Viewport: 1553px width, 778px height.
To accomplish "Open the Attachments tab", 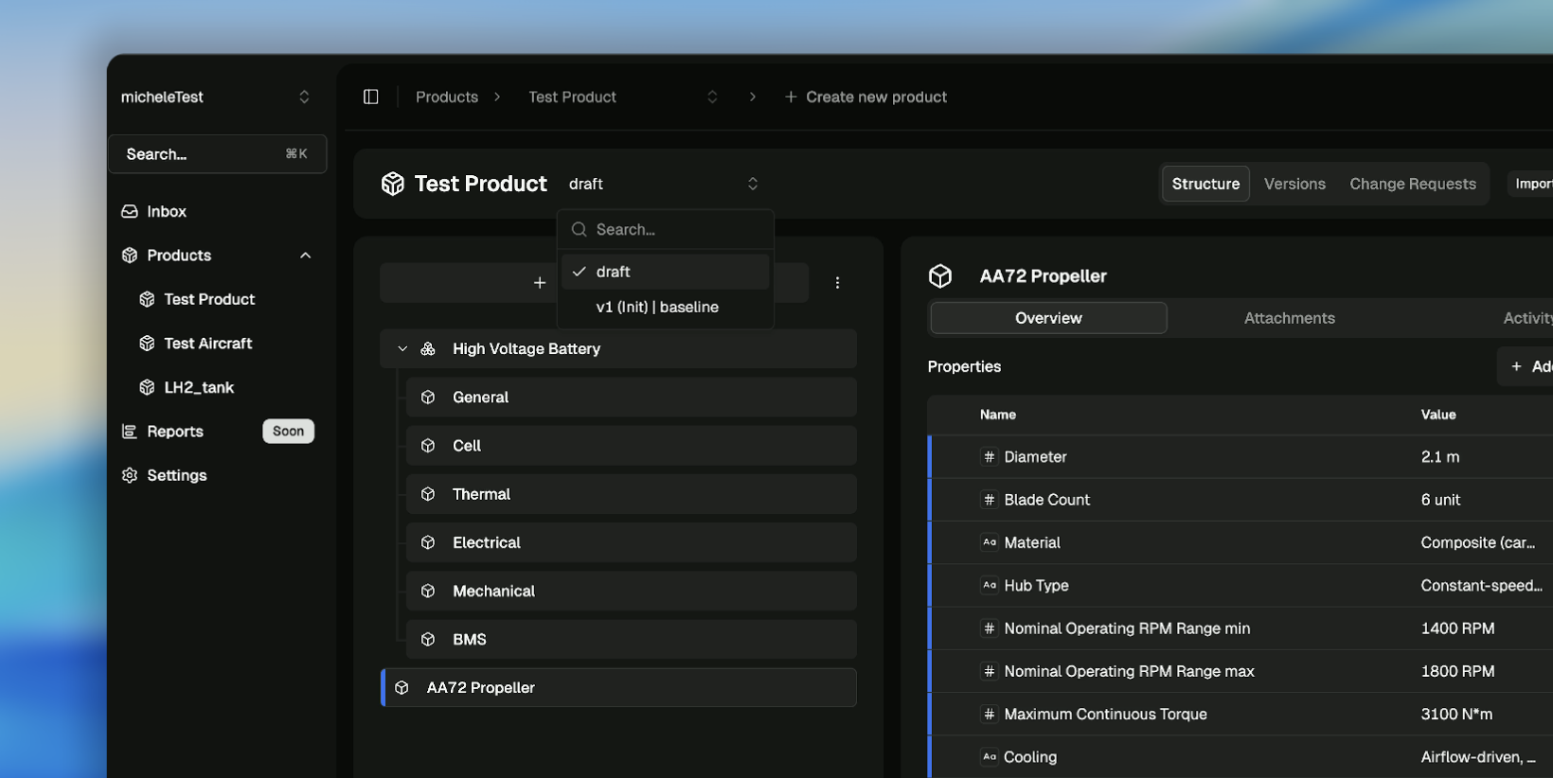I will coord(1289,318).
